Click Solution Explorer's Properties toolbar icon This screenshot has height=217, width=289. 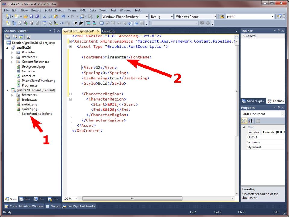click(x=8, y=37)
